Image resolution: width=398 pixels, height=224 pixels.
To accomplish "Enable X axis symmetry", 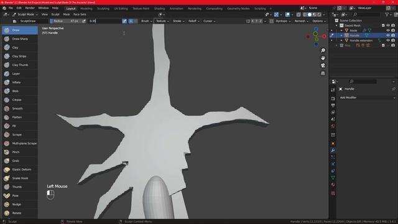I will tap(252, 21).
